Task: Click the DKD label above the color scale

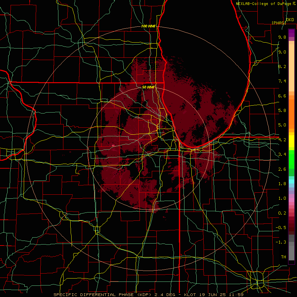Action: 290,20
